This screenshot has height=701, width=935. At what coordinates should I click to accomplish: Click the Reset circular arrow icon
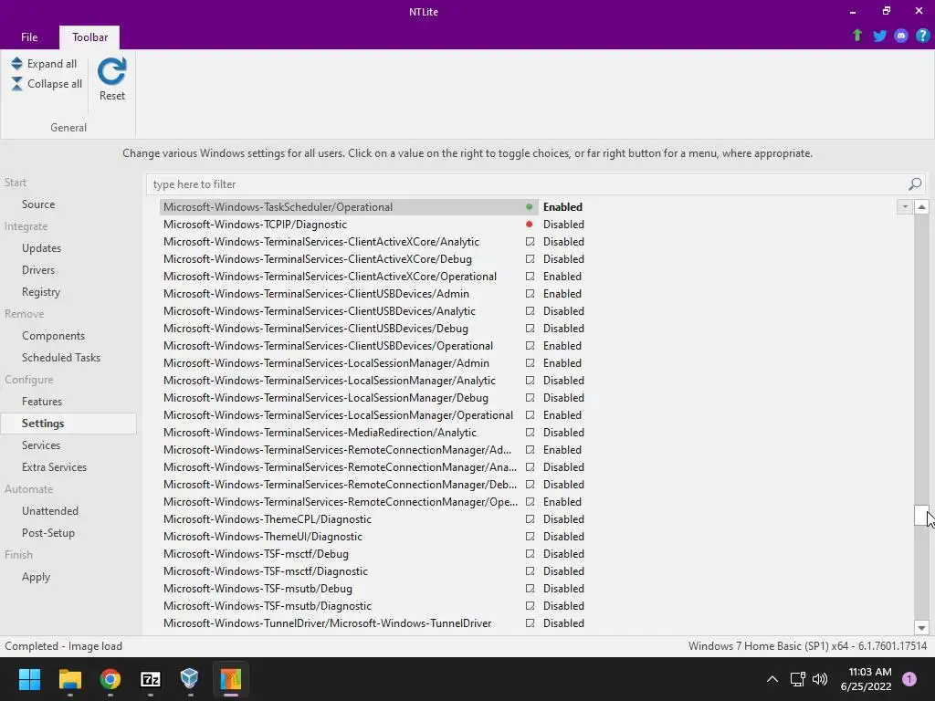point(112,71)
